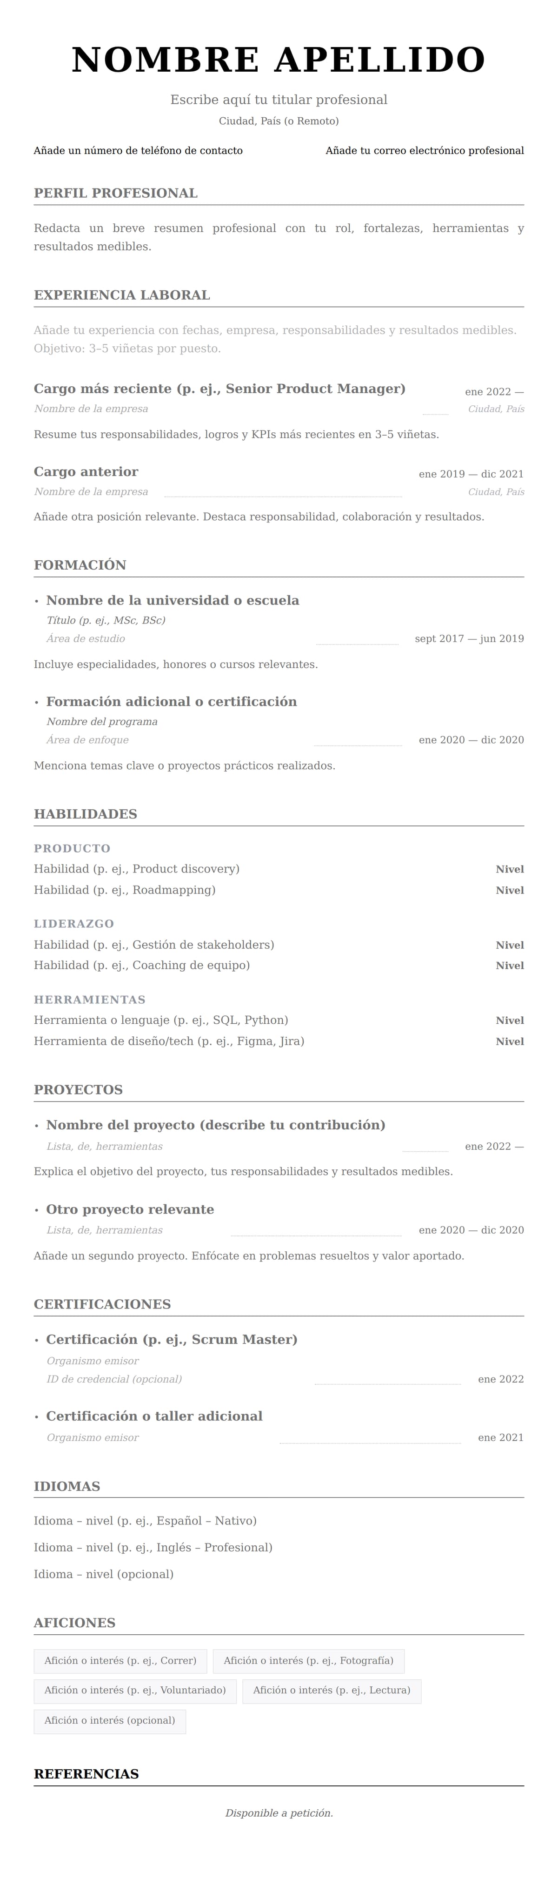Click the first project name title

pos(216,1125)
